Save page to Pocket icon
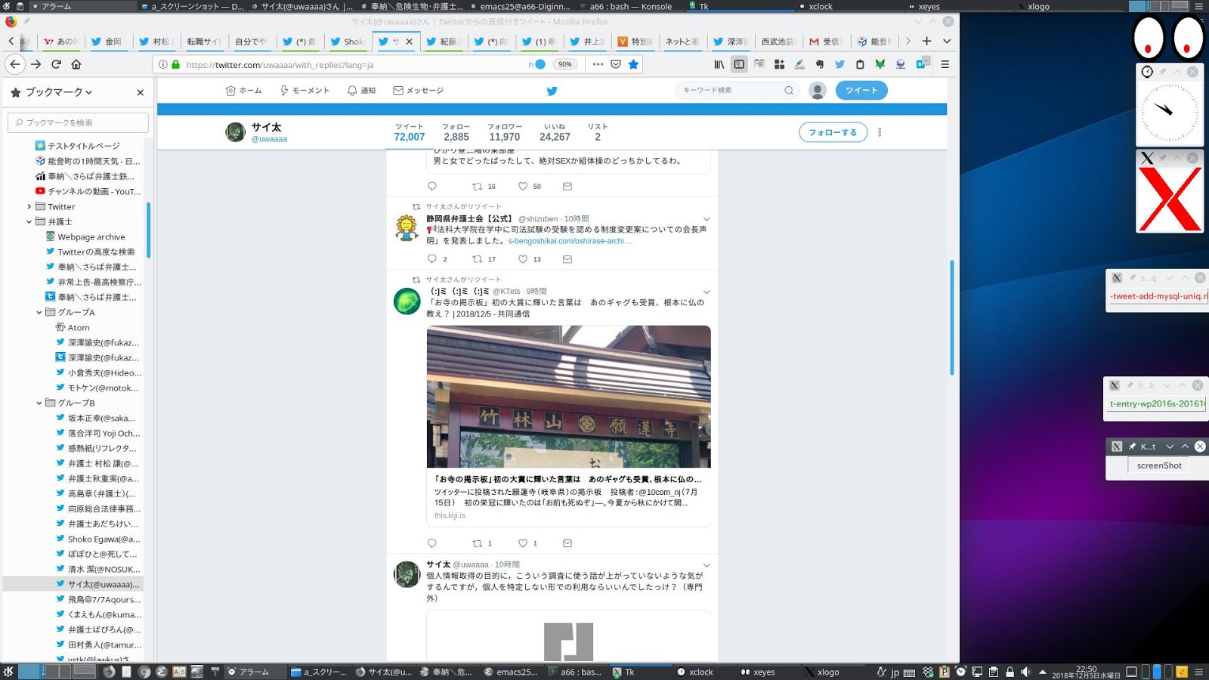1209x680 pixels. coord(616,64)
